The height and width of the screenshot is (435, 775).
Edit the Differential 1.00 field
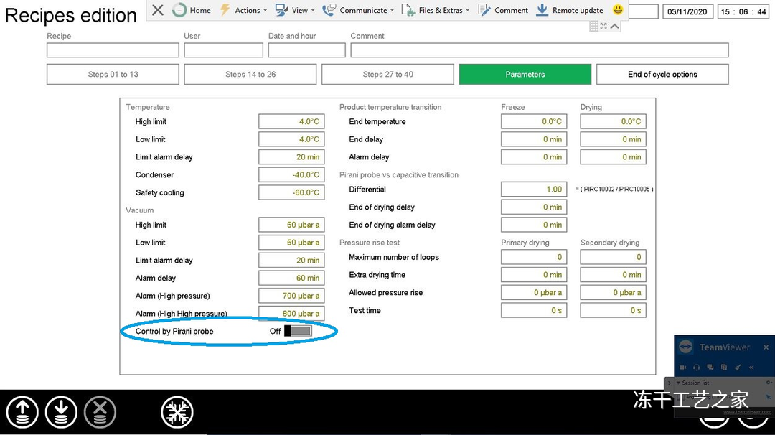(534, 190)
